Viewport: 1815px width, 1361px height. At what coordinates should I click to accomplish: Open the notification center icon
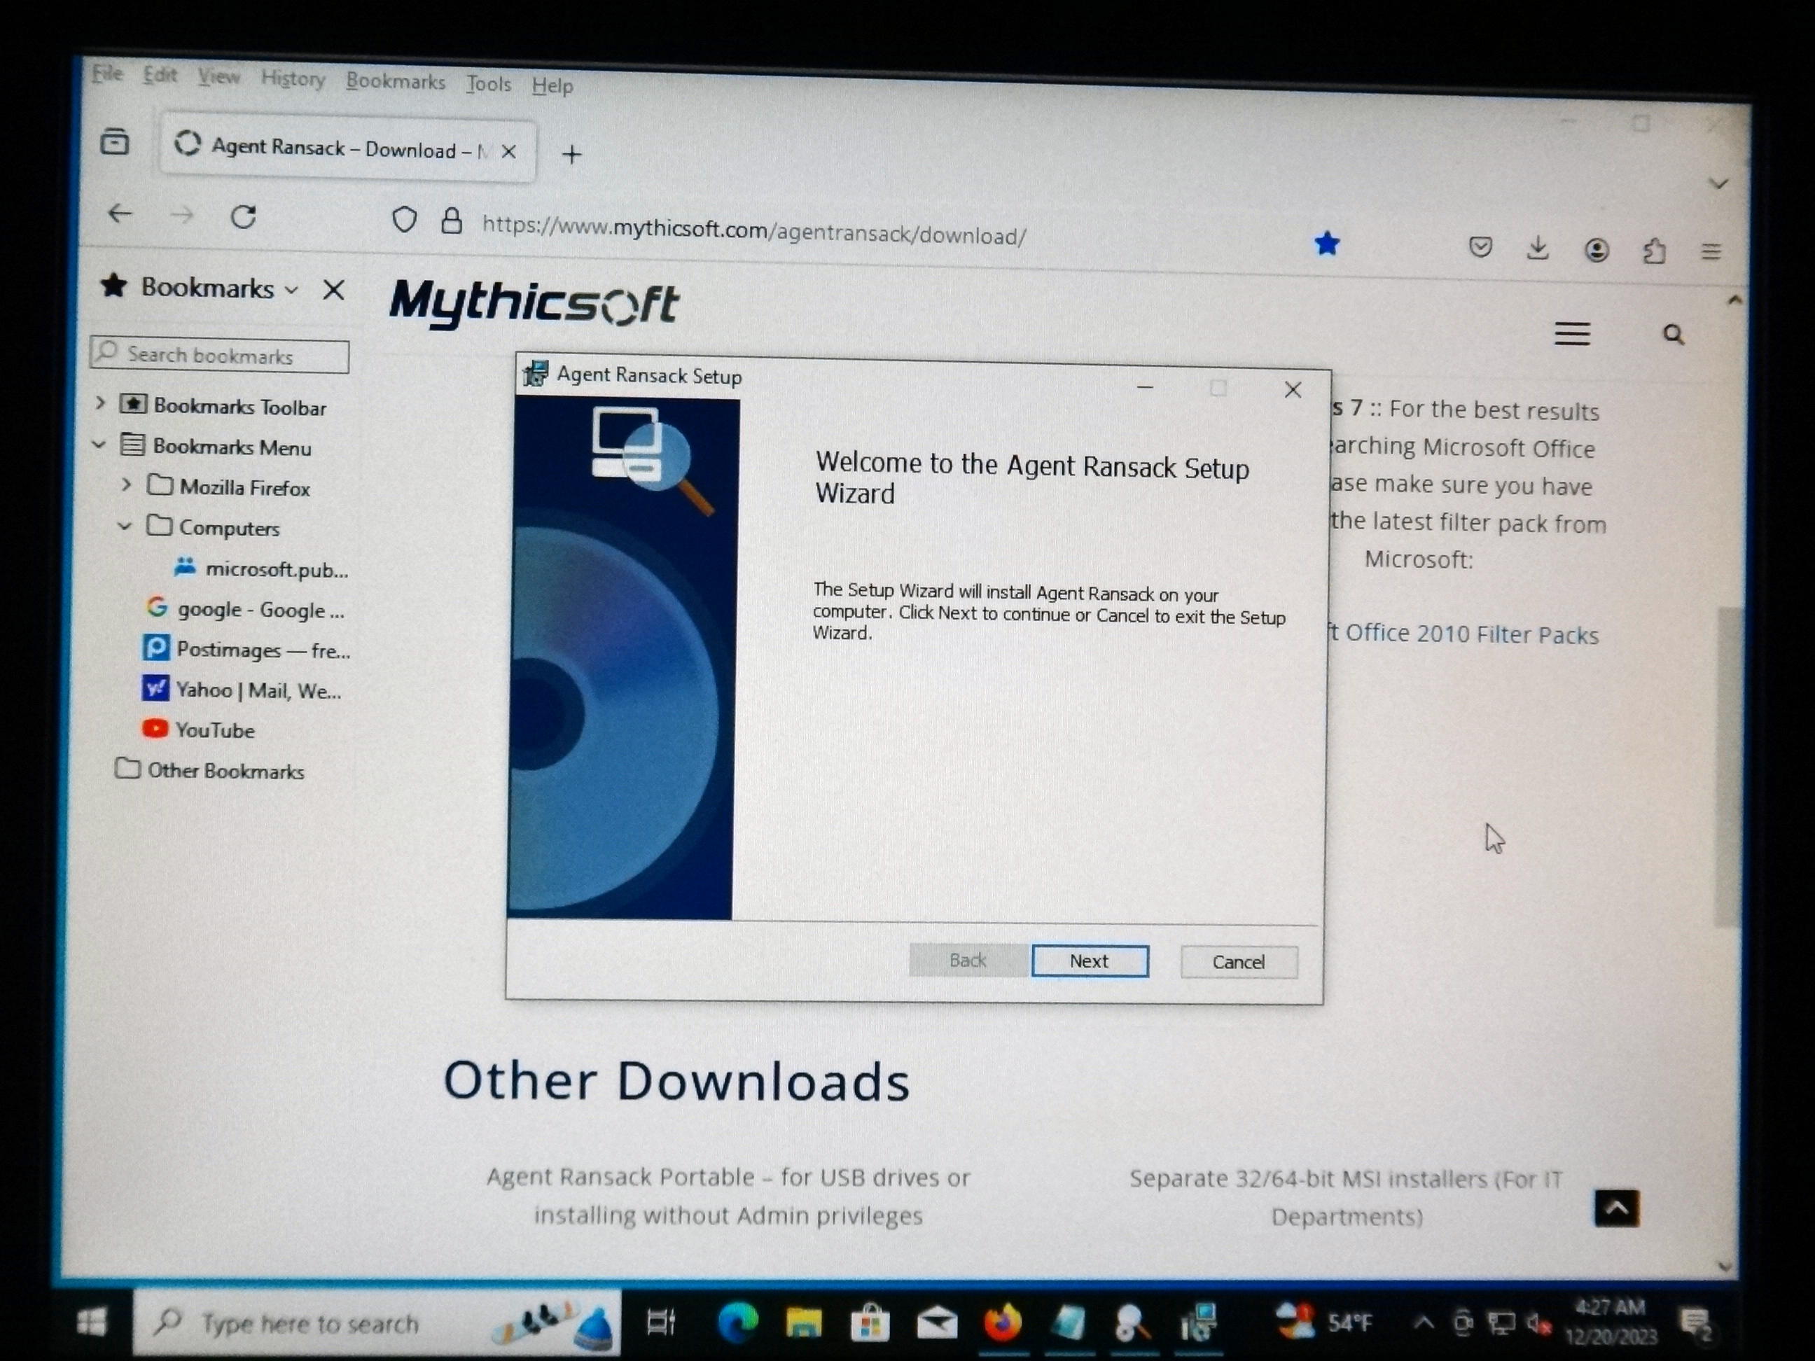point(1695,1323)
